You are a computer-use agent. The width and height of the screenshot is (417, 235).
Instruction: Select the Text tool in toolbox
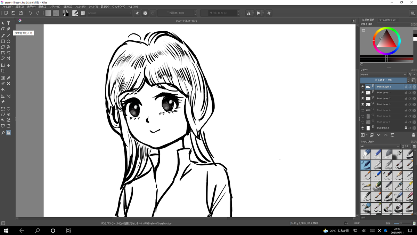pos(9,23)
